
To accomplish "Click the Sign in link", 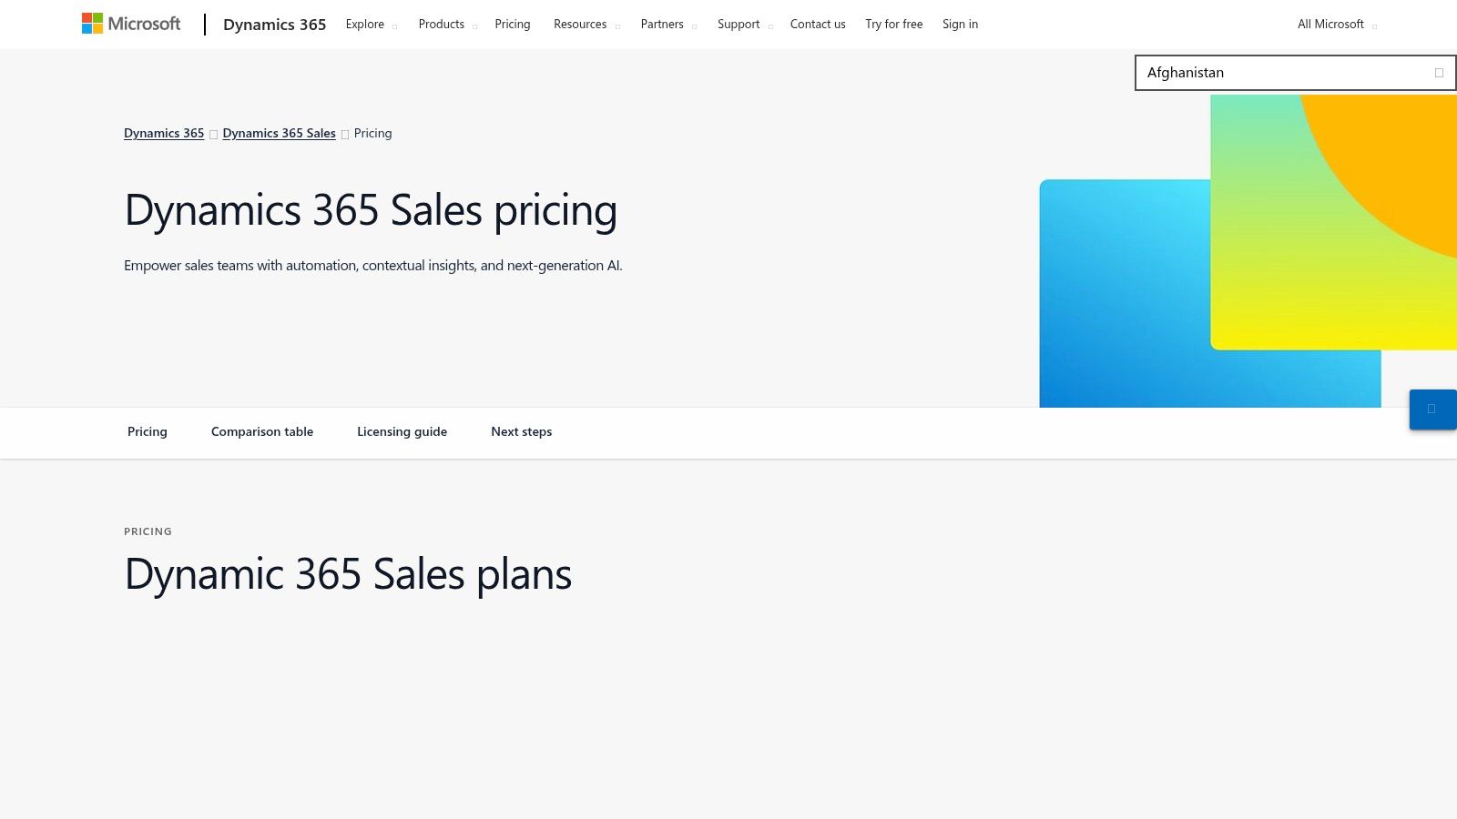I will pyautogui.click(x=960, y=25).
